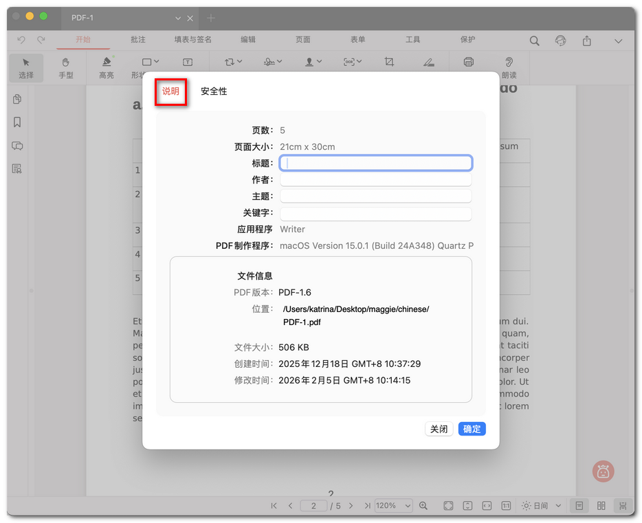Open the bookmarks panel in the sidebar

(x=16, y=122)
